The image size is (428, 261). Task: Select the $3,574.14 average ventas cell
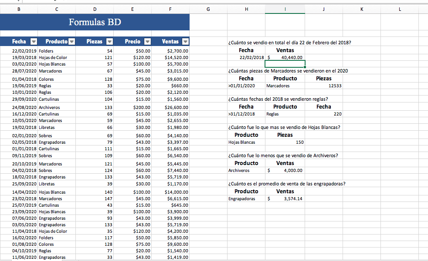tap(285, 198)
